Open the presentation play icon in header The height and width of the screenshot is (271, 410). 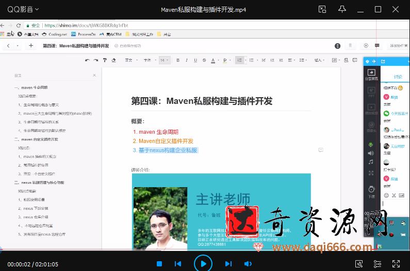tap(366, 46)
